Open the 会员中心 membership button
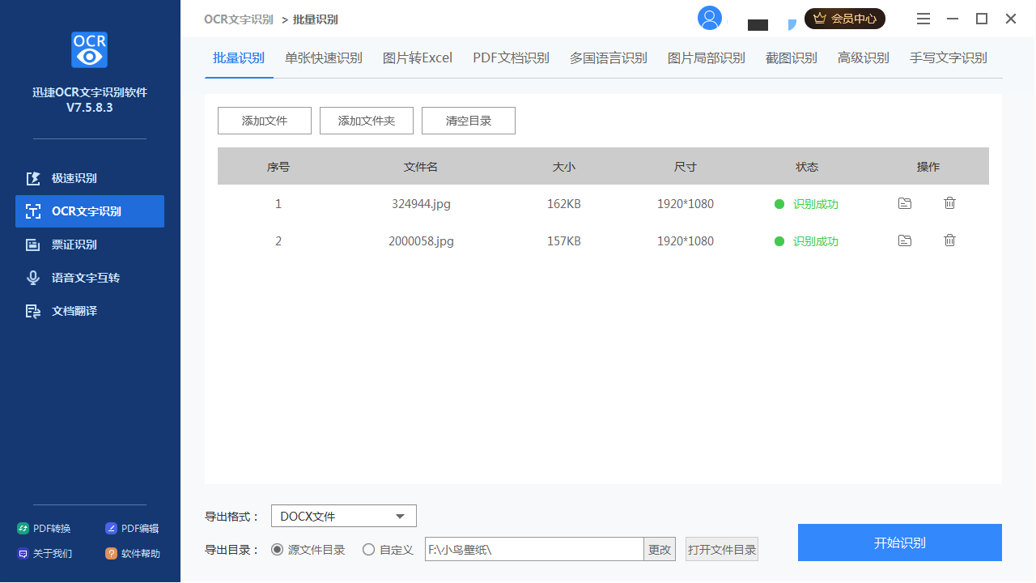1036x583 pixels. 845,19
